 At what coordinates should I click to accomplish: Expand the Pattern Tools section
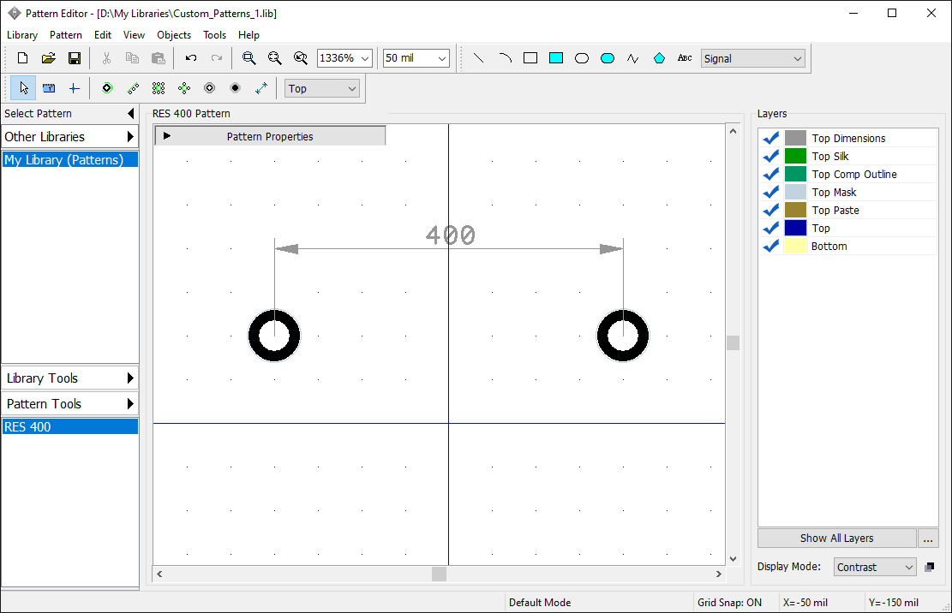click(x=69, y=404)
